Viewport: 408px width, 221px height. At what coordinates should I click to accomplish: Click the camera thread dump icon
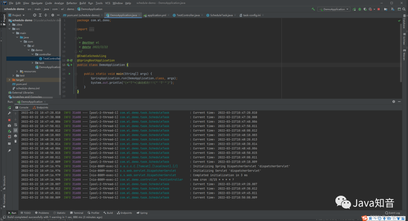click(9, 126)
